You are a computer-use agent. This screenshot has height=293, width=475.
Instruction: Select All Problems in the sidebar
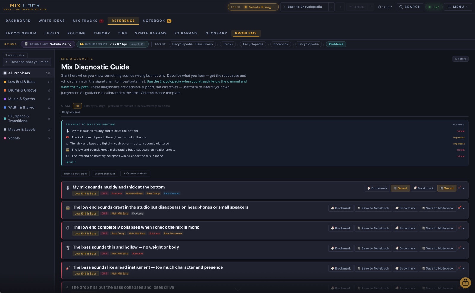pyautogui.click(x=27, y=73)
